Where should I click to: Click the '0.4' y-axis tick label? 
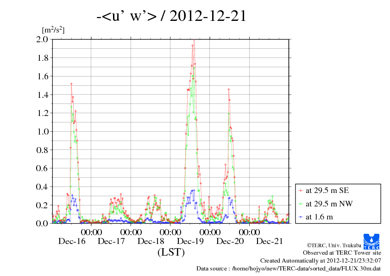(x=42, y=186)
